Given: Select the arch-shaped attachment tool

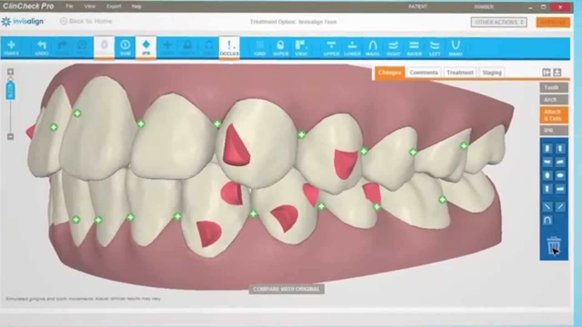Looking at the screenshot, I should click(547, 220).
